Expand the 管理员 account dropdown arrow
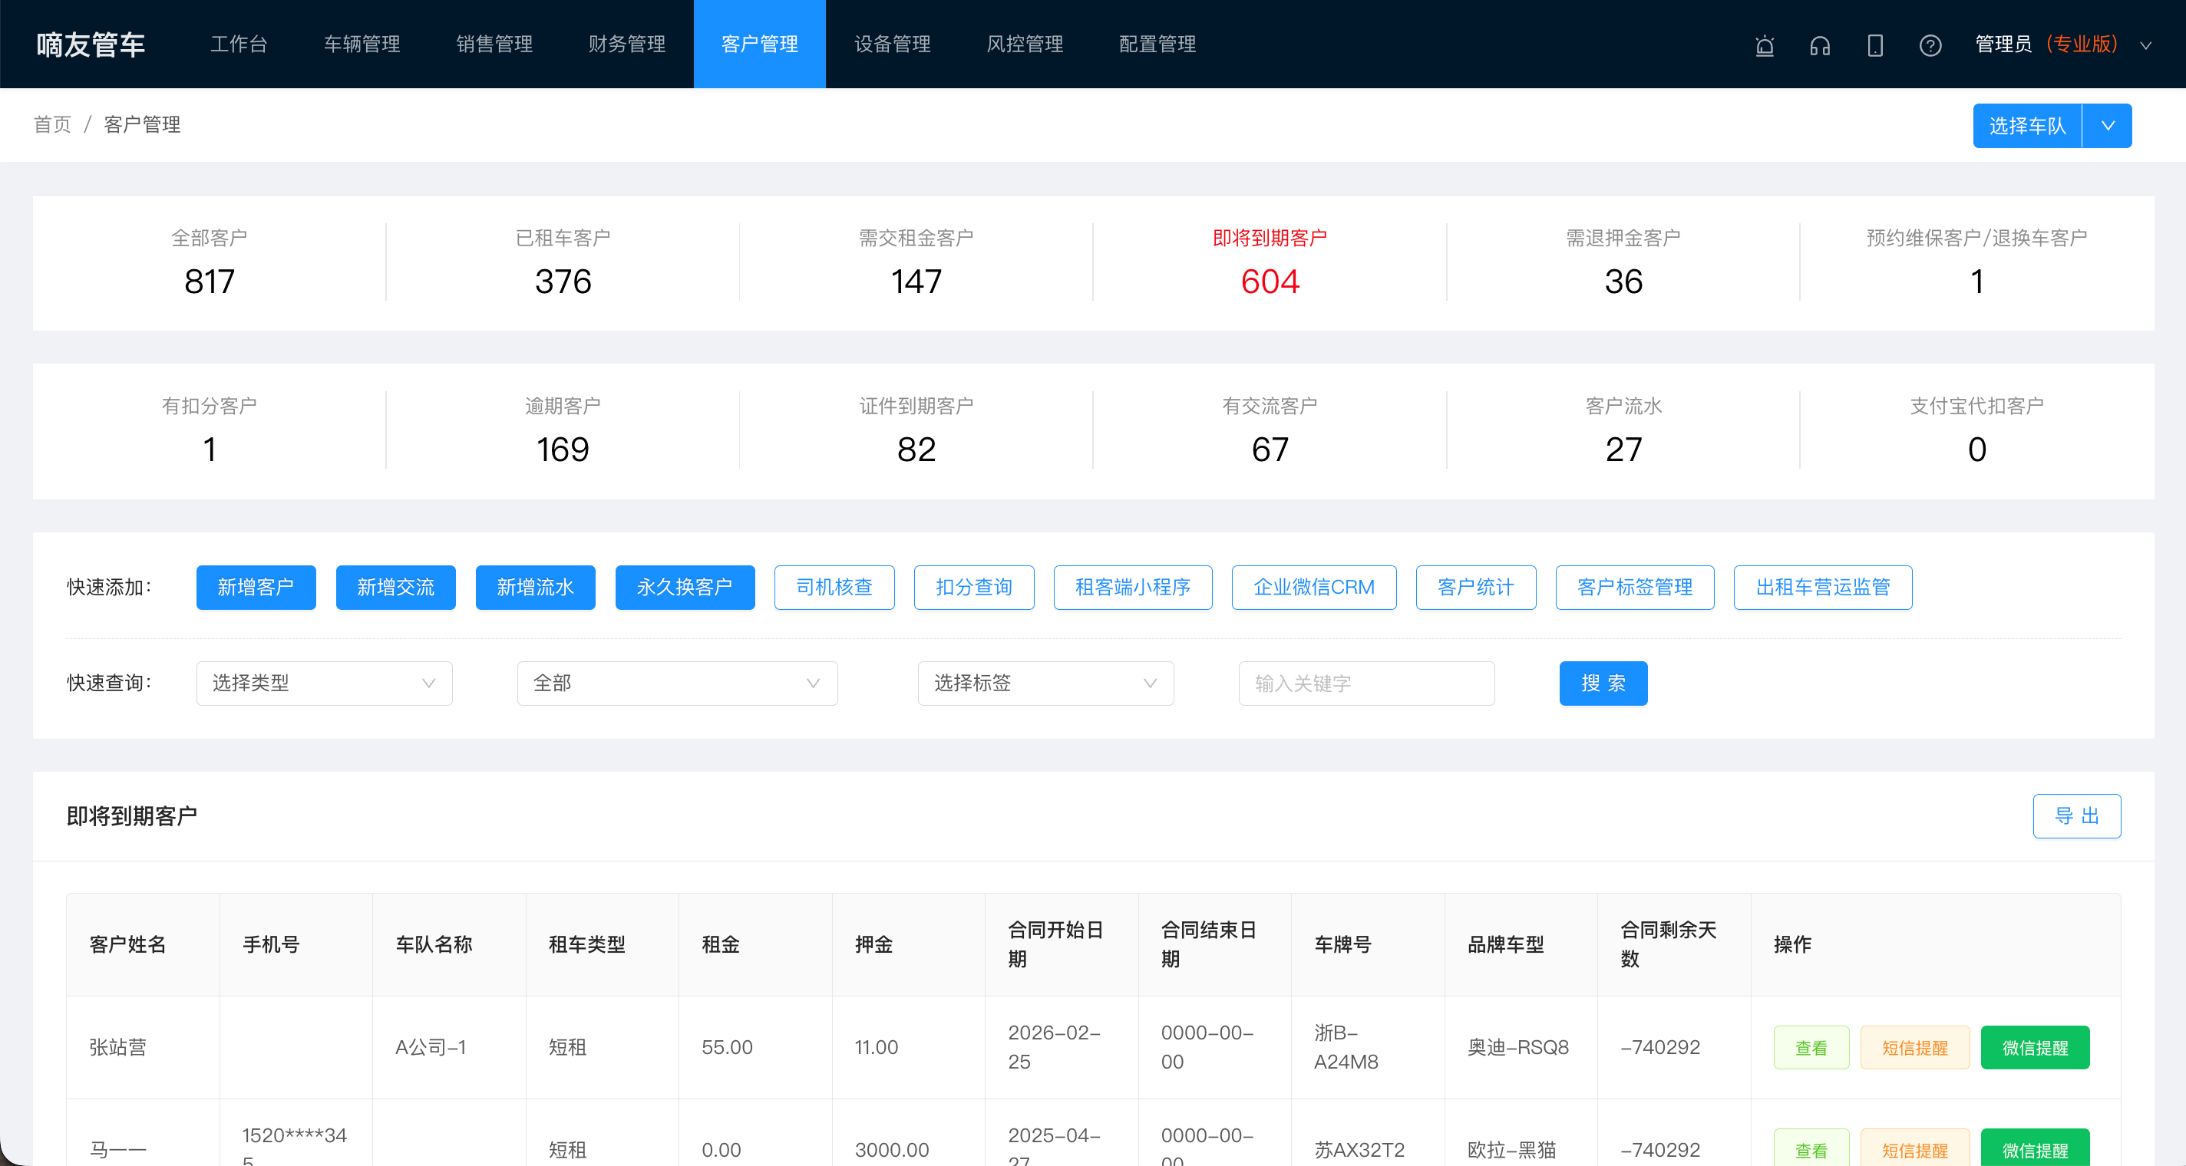The image size is (2186, 1166). (2145, 45)
